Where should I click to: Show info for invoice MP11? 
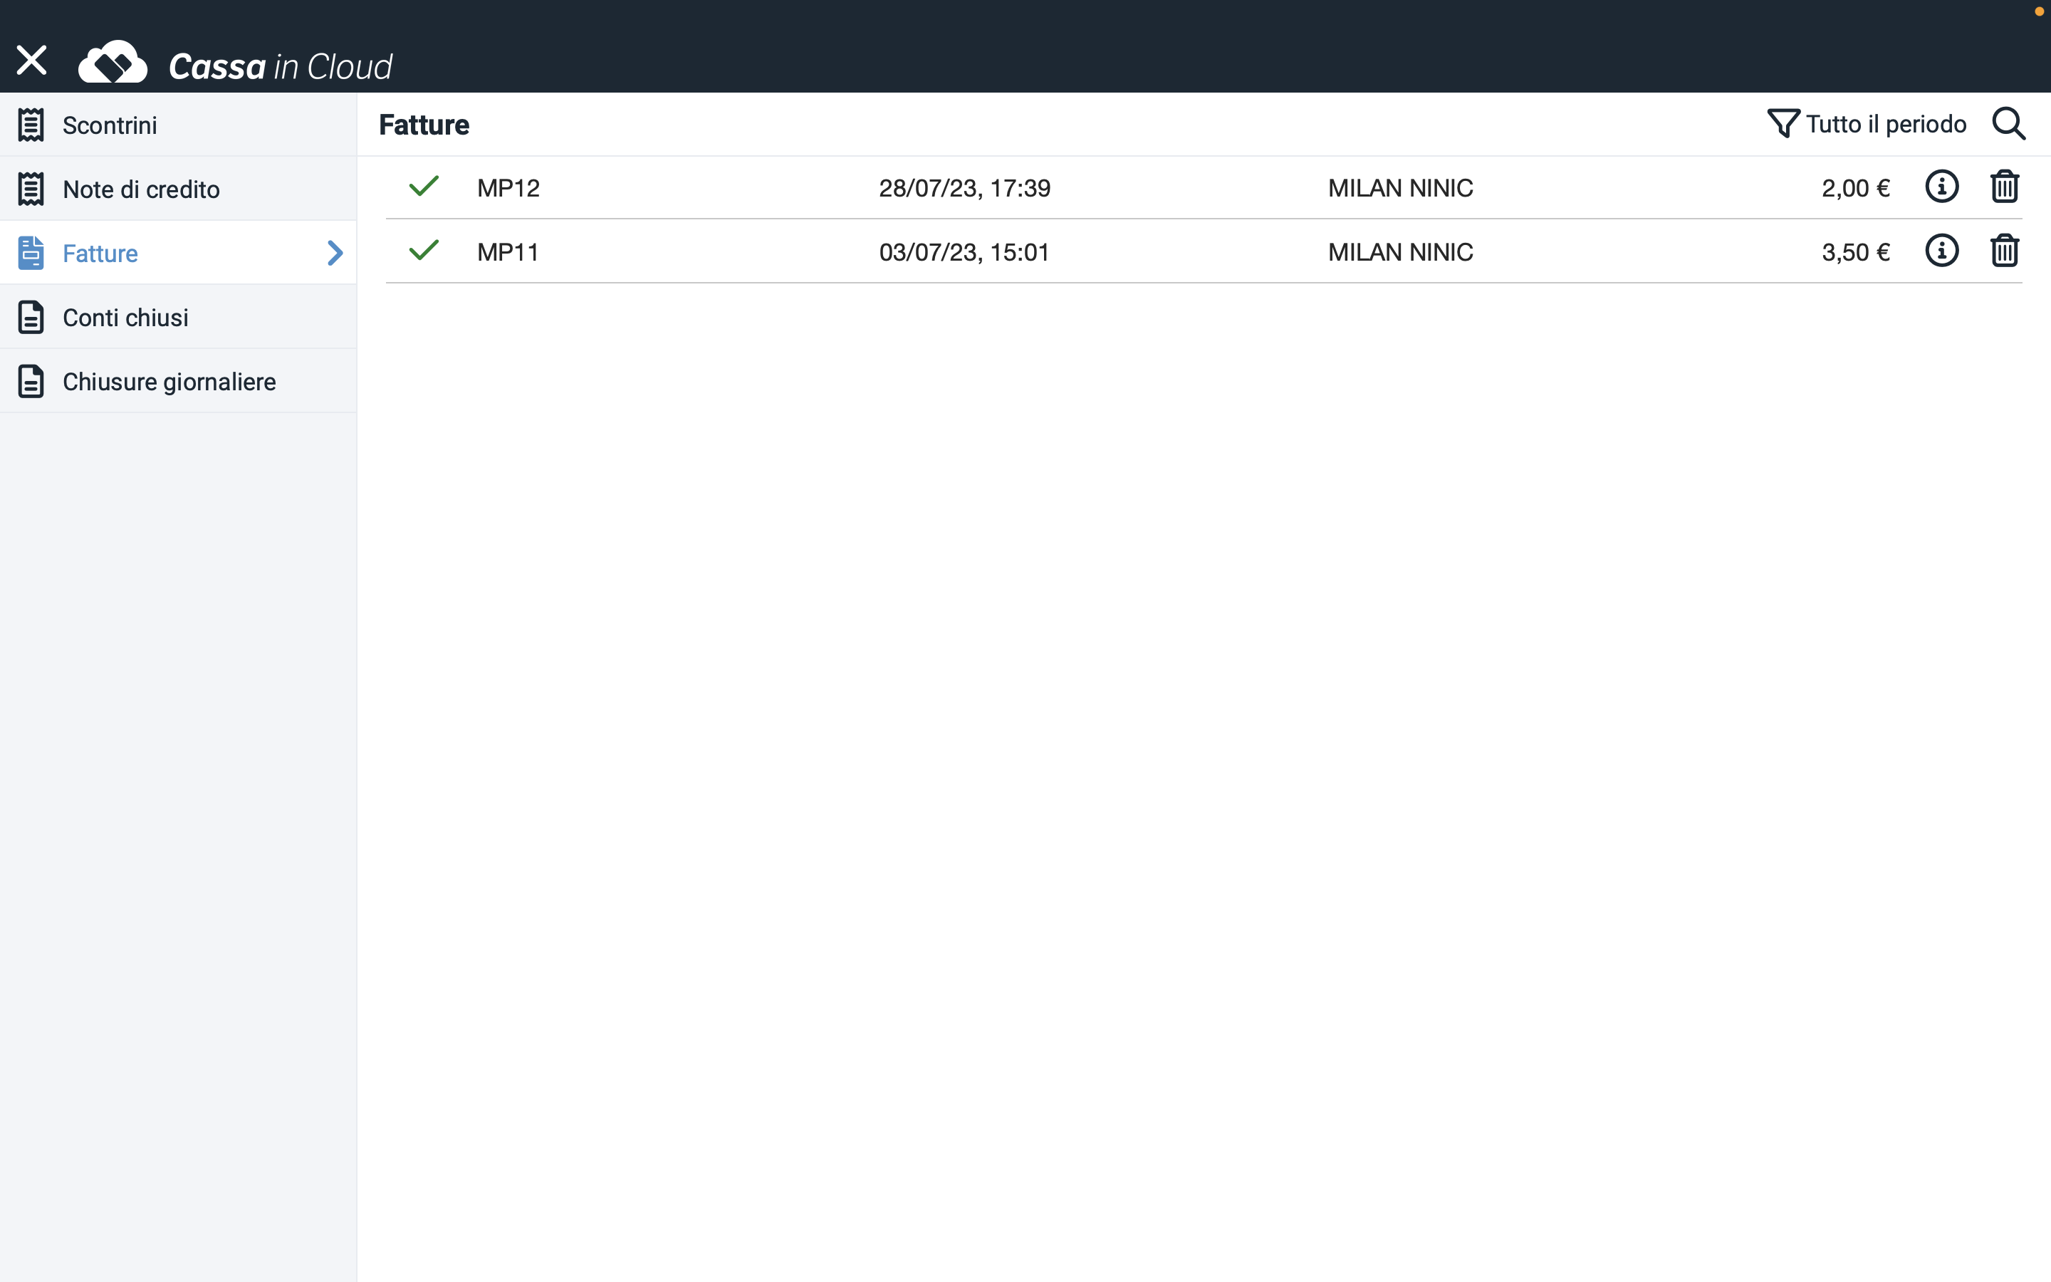[1941, 251]
